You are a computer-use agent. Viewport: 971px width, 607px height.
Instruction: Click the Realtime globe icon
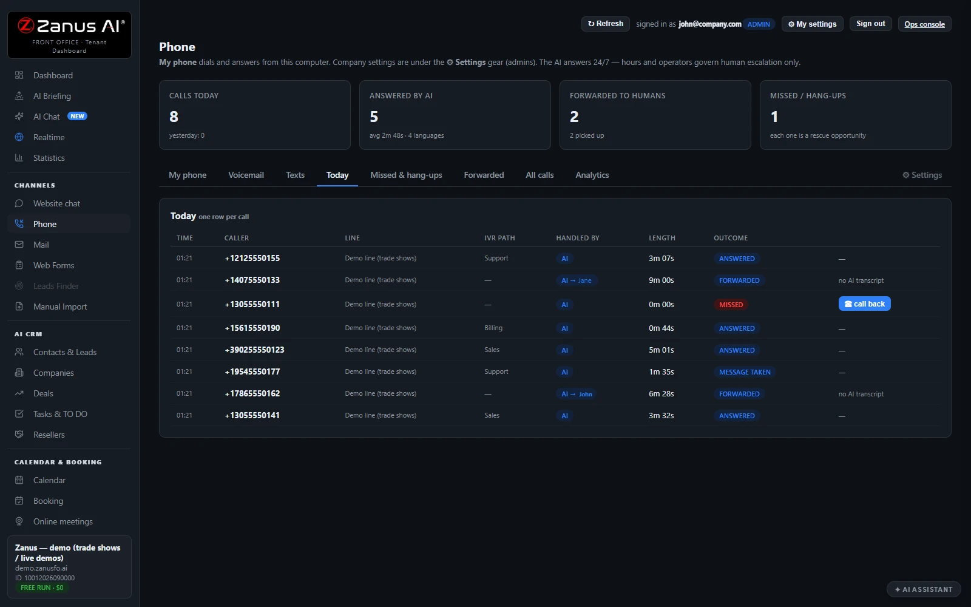19,137
